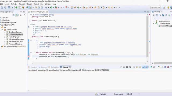Screen dimensions: 172x96
Task: Open External Tools dropdown arrow
Action: coord(59,7)
